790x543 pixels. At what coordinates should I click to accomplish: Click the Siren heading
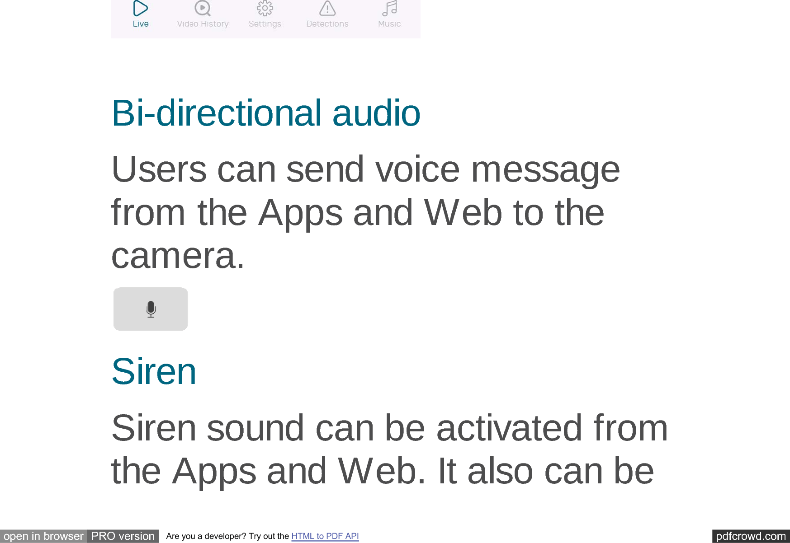click(154, 371)
